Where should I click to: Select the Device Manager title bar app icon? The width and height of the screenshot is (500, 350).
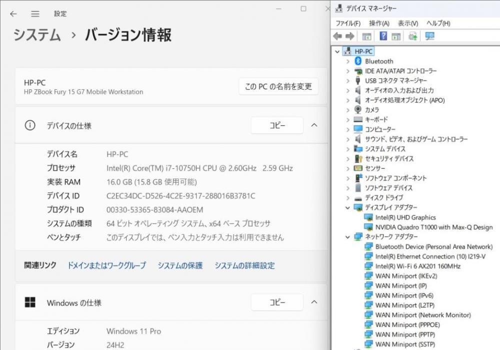pos(338,8)
